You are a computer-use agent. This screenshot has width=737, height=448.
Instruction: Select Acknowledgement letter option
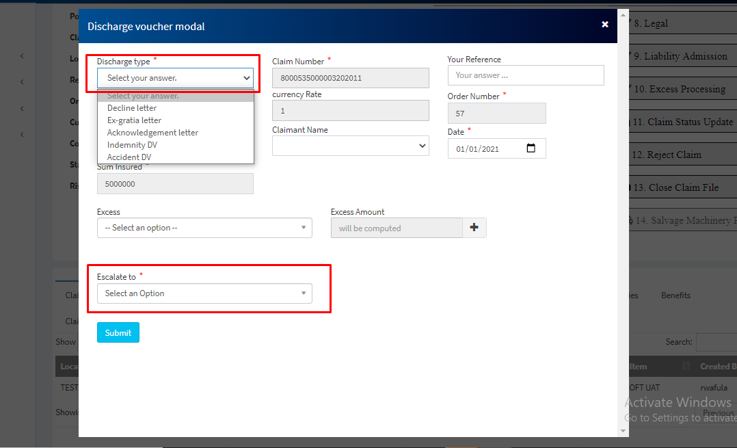point(152,133)
